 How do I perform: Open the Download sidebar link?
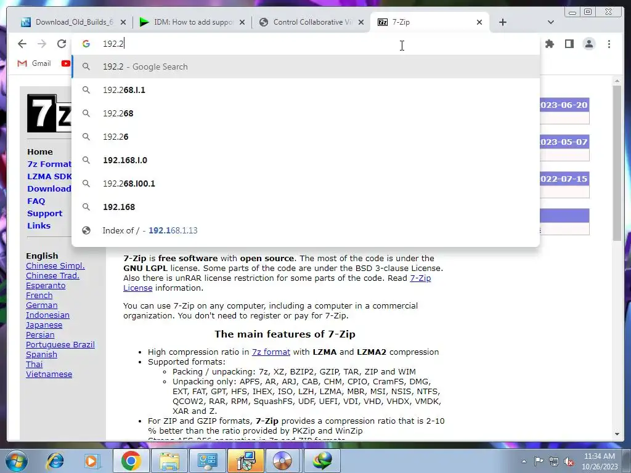[49, 188]
